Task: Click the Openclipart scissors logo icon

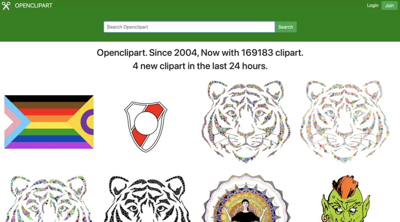Action: click(x=6, y=5)
